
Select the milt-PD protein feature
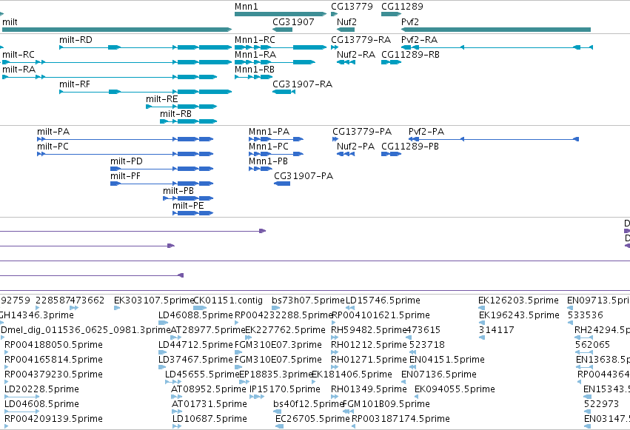coord(162,169)
